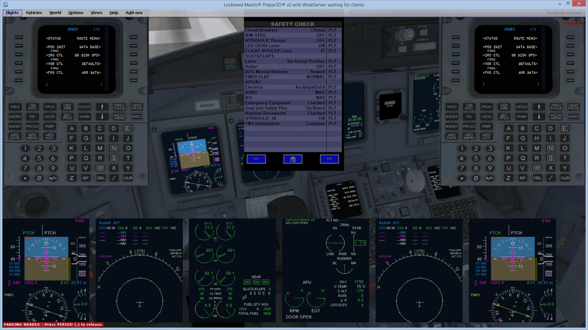Check off the Circuit Breakers checklist item
Viewport: 588px width, 330px height.
pyautogui.click(x=285, y=30)
